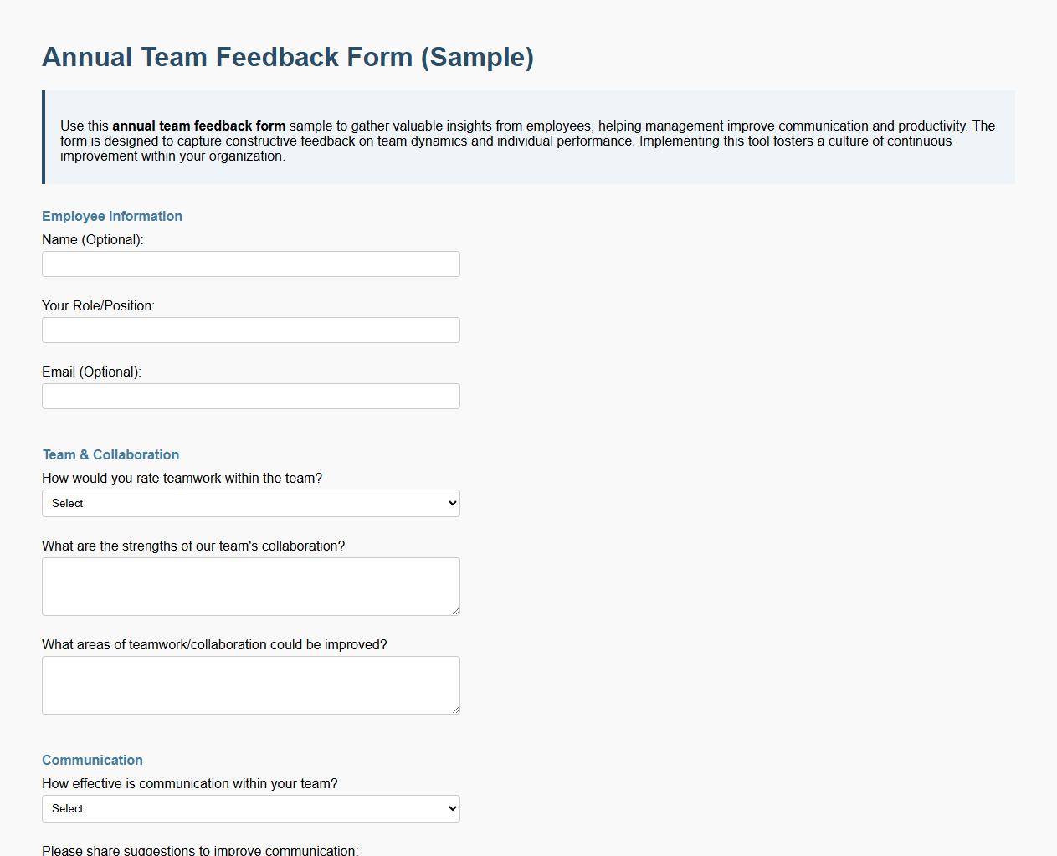This screenshot has height=856, width=1057.
Task: Click the resize handle of the strengths textarea
Action: point(456,612)
